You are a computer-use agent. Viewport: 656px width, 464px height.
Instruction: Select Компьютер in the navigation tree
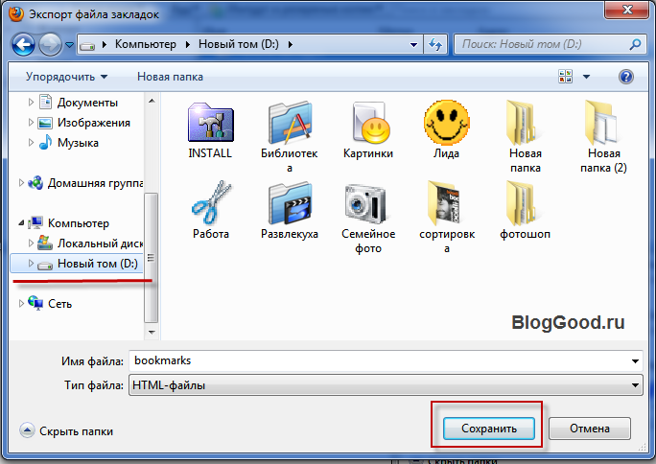click(x=79, y=223)
